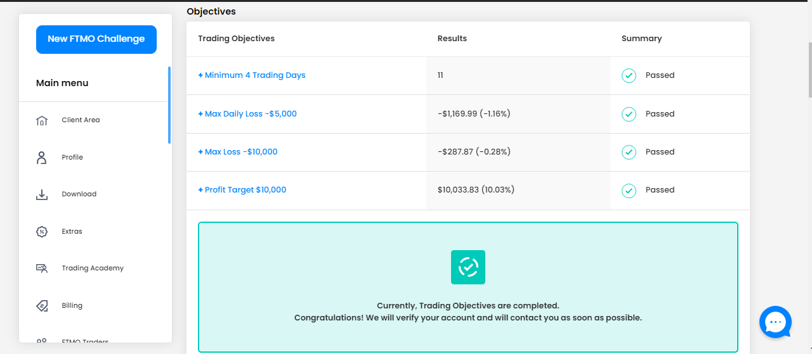Click Passed text in Profit Target row

coord(660,190)
